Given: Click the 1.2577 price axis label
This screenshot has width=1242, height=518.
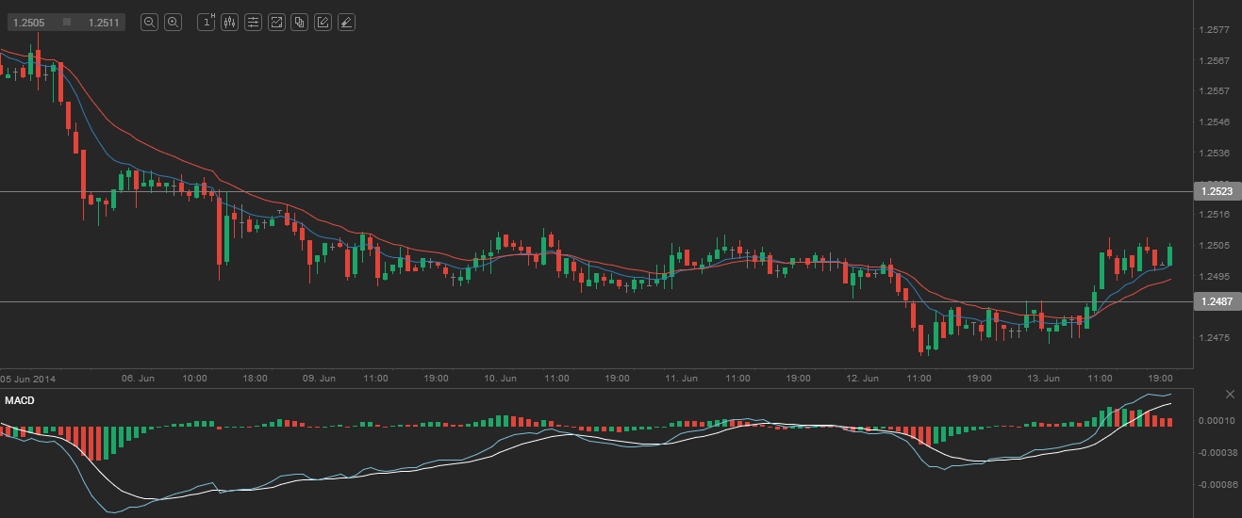Looking at the screenshot, I should coord(1213,30).
